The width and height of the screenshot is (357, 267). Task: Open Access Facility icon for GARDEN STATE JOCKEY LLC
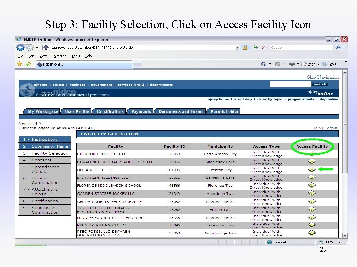tap(312, 193)
